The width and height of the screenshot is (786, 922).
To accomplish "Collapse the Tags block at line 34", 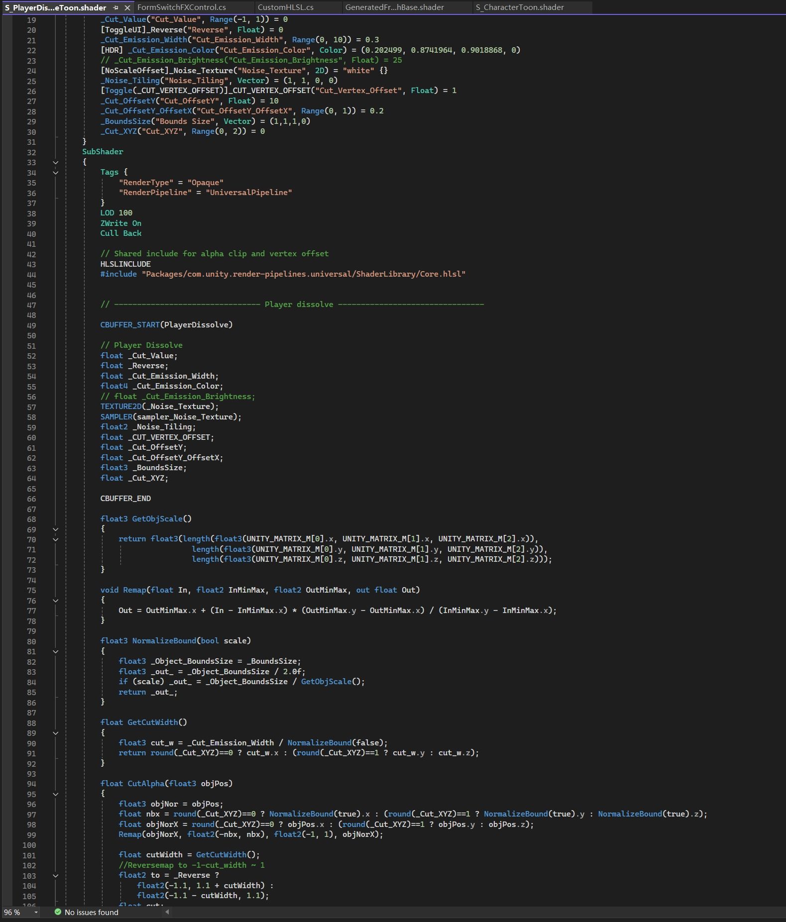I will click(x=56, y=173).
